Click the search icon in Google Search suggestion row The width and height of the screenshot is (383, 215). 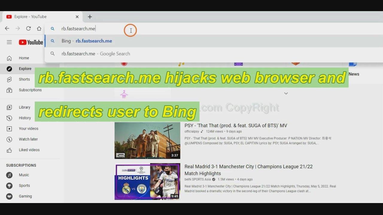coord(52,54)
